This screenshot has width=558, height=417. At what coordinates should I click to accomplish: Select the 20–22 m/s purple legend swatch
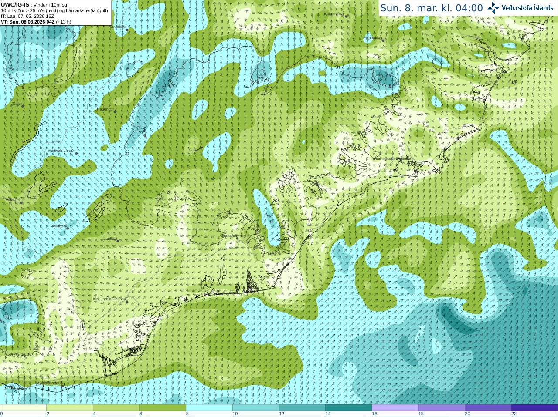[488, 408]
